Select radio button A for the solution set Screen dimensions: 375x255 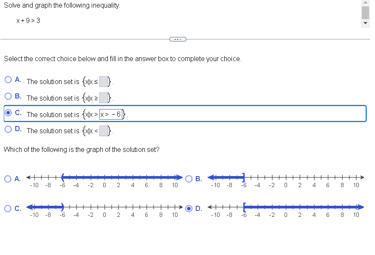pyautogui.click(x=8, y=80)
